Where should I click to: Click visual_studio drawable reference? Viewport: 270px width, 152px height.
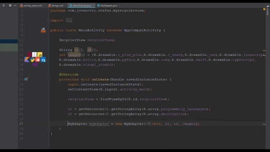pos(97,65)
